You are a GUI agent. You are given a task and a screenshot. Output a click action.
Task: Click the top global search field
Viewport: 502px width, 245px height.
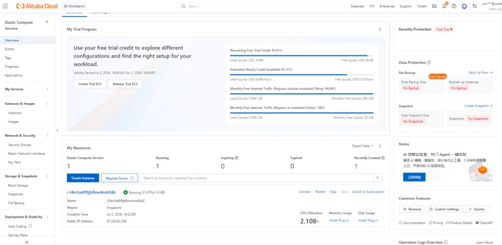[262, 6]
